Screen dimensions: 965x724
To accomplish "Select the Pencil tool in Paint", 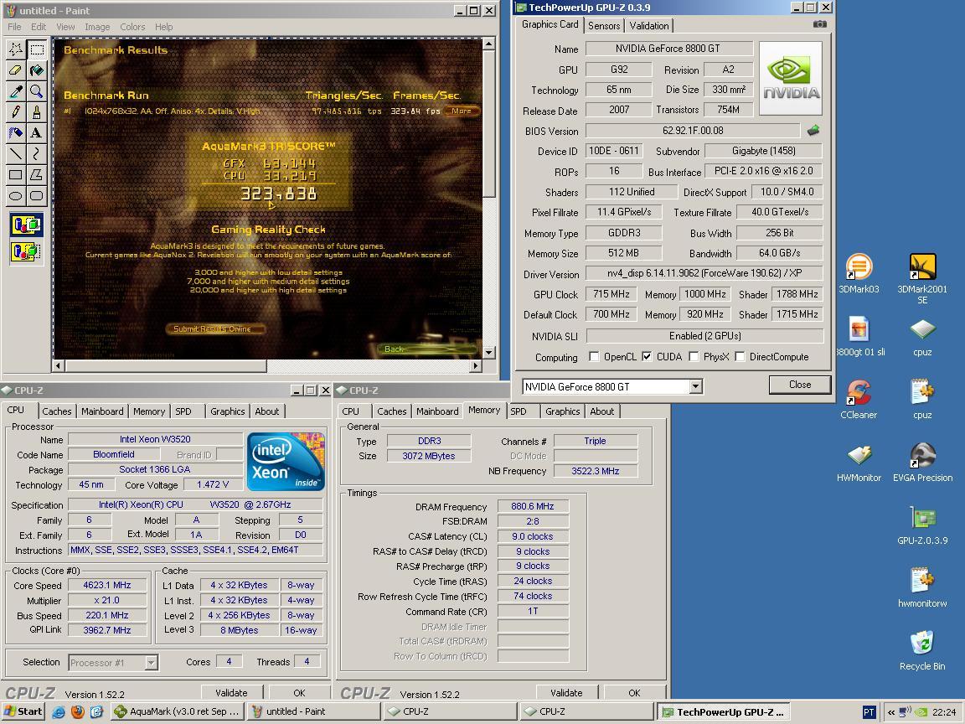I will (16, 112).
